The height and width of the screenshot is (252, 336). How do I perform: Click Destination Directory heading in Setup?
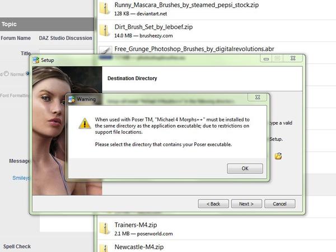click(132, 78)
